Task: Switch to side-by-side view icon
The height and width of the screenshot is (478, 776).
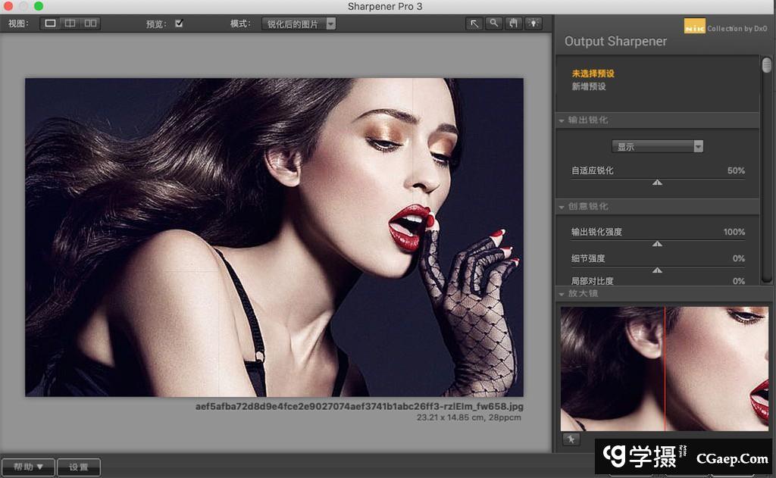Action: coord(90,23)
